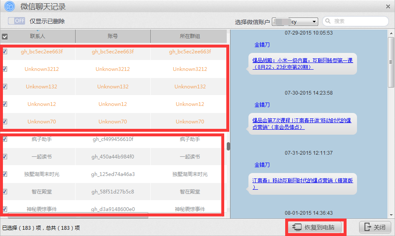Select contact 独墅湖周末时光 in 联系人 column
The width and height of the screenshot is (395, 236).
pos(42,174)
